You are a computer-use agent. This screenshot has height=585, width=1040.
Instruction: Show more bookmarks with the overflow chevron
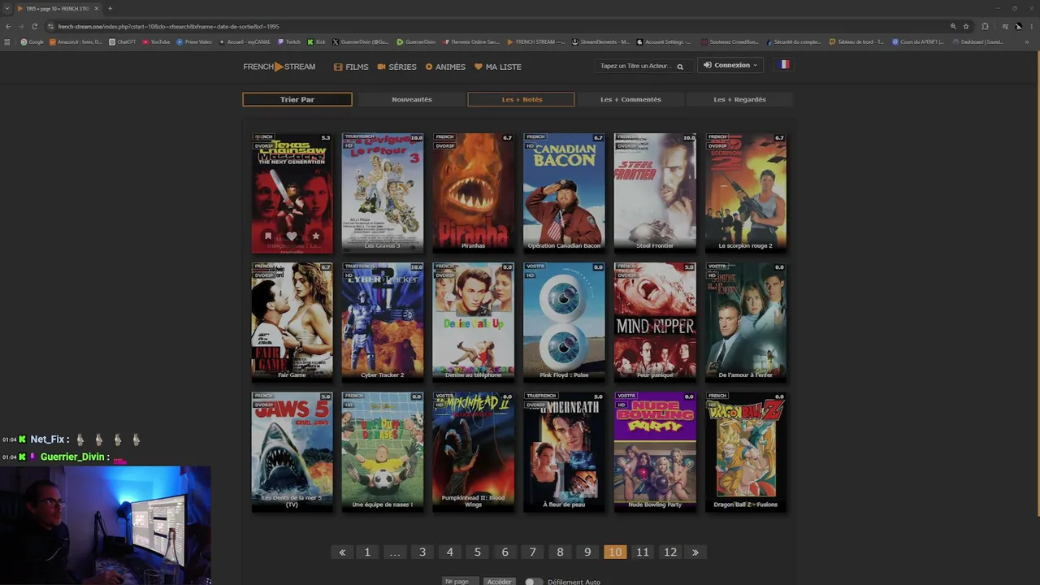pos(1027,41)
